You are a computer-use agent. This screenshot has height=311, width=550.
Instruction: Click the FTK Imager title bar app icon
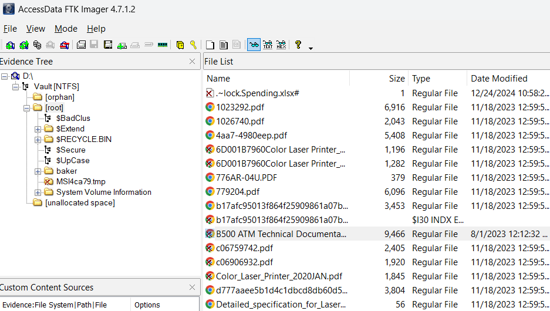[x=8, y=9]
